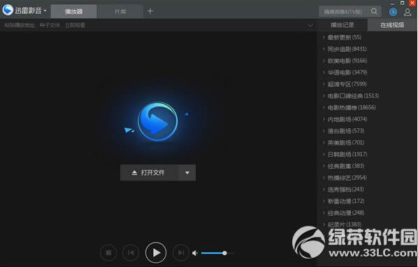418x267 pixels.
Task: Click the 迅雷影音 logo icon
Action: [8, 10]
